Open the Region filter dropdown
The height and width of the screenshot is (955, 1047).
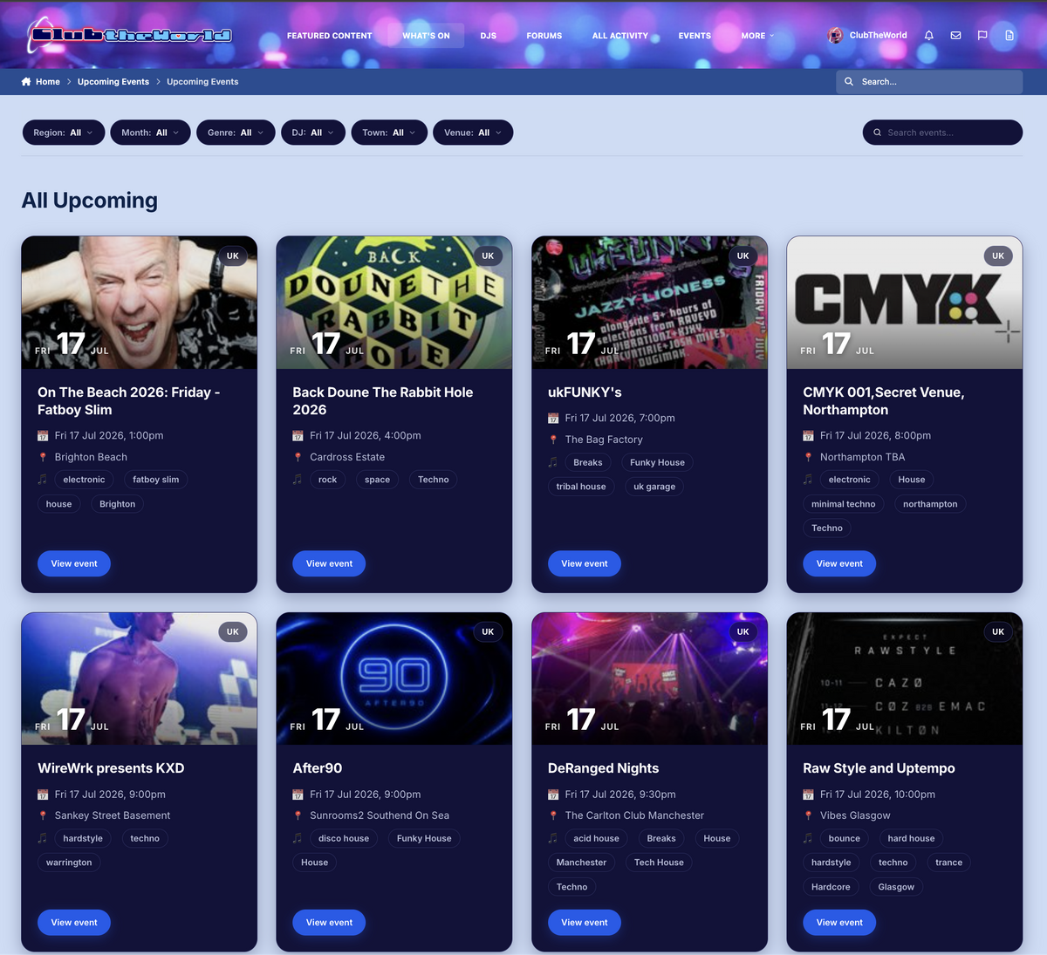(x=64, y=133)
